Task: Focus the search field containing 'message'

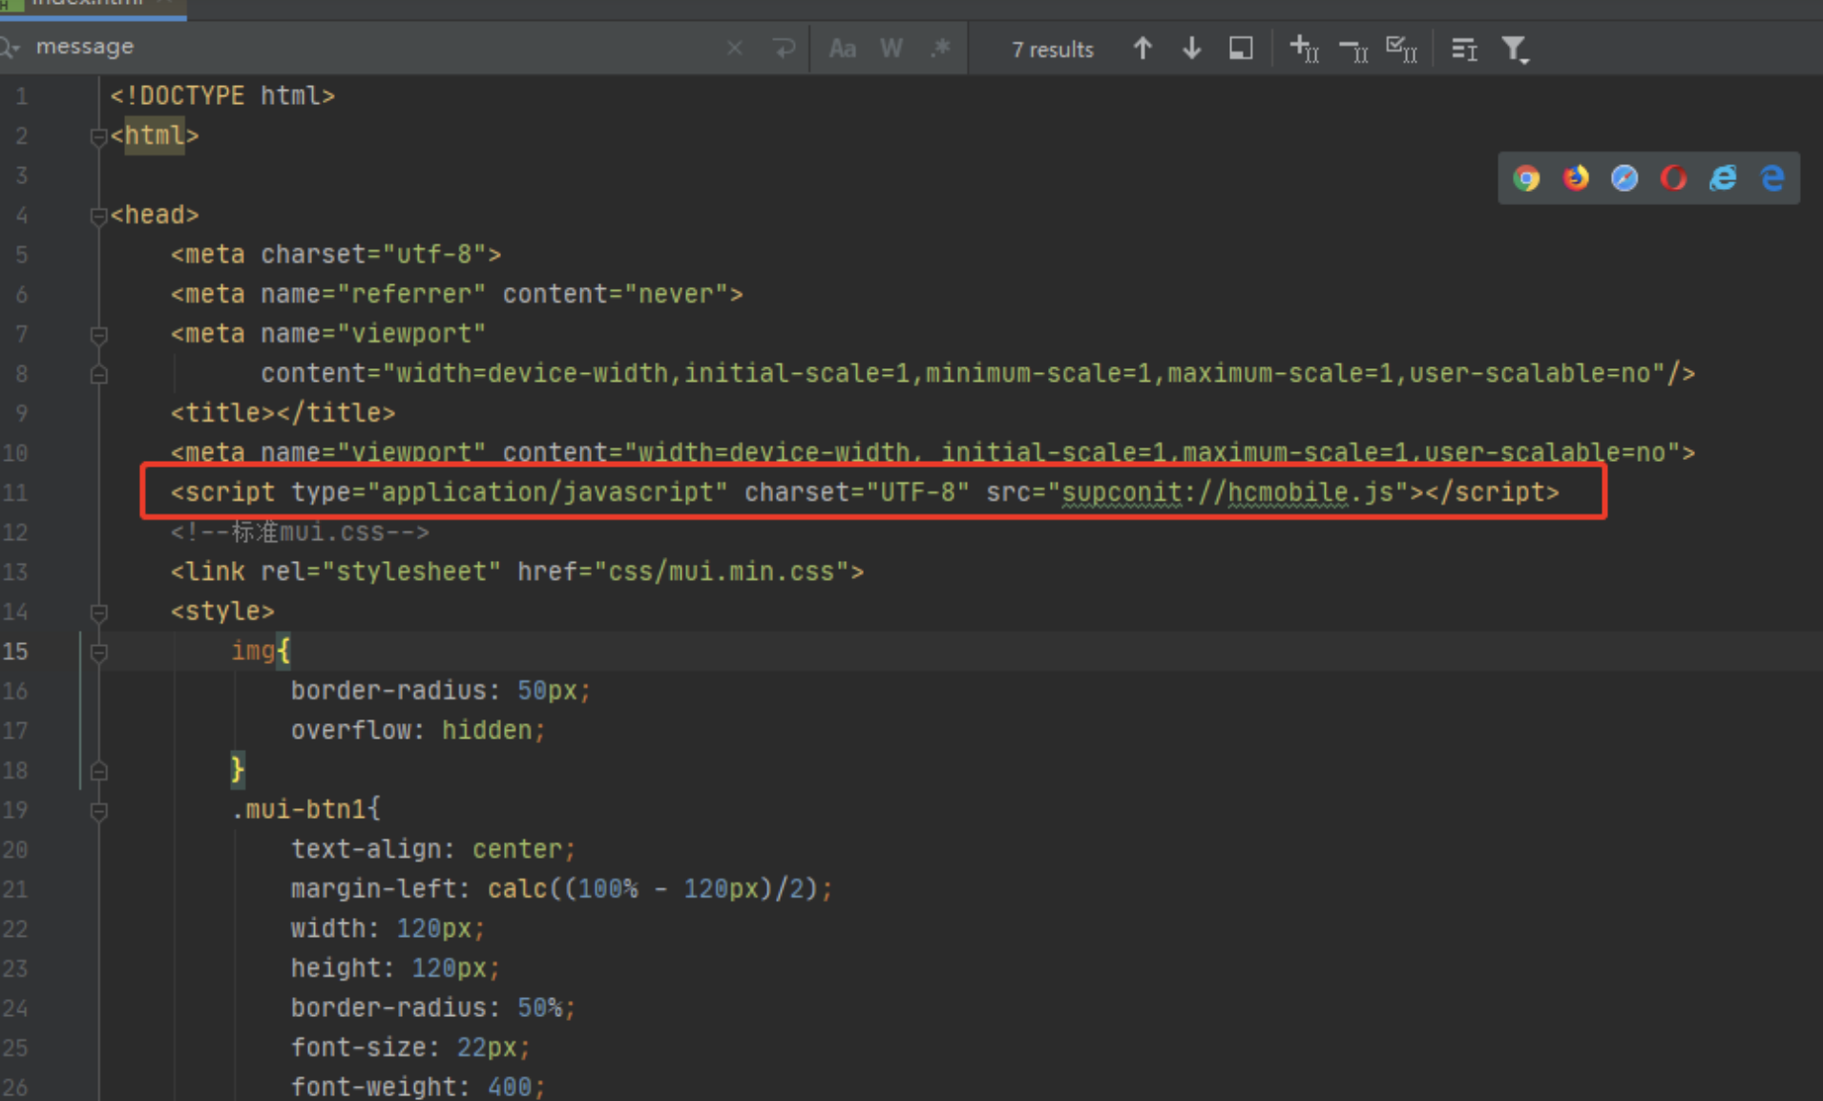Action: 372,48
